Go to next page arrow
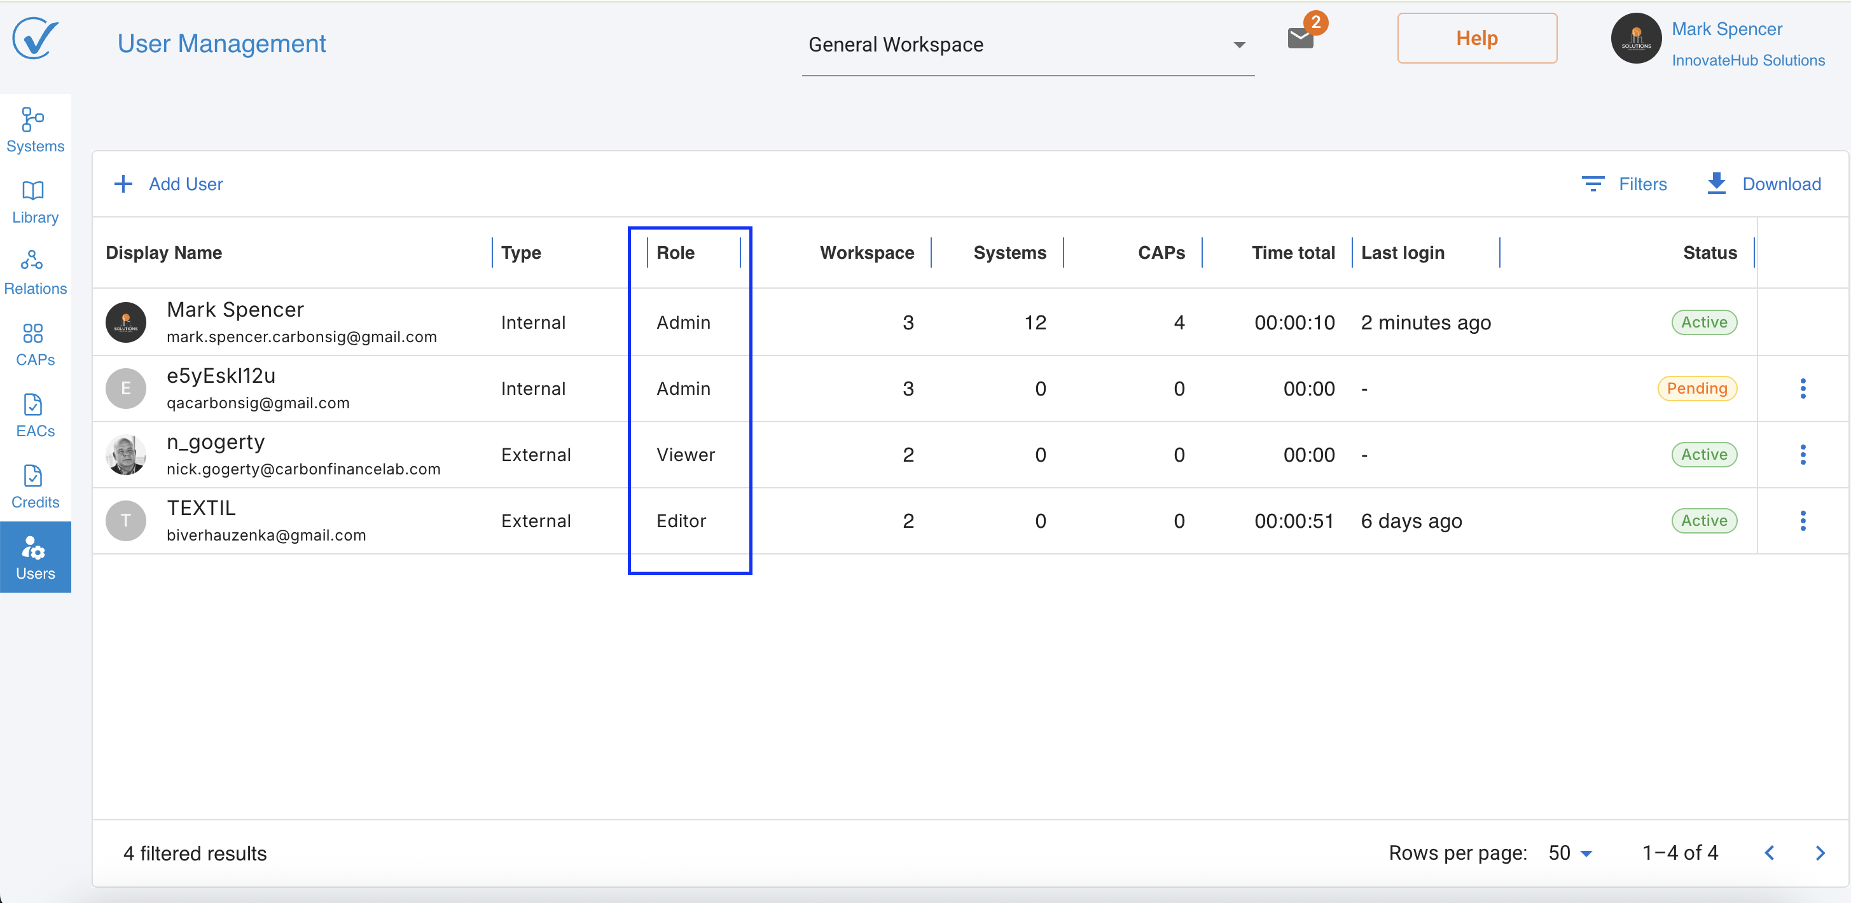 (x=1819, y=853)
